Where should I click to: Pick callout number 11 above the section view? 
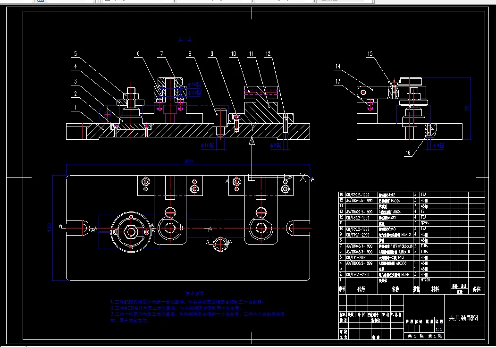[251, 54]
